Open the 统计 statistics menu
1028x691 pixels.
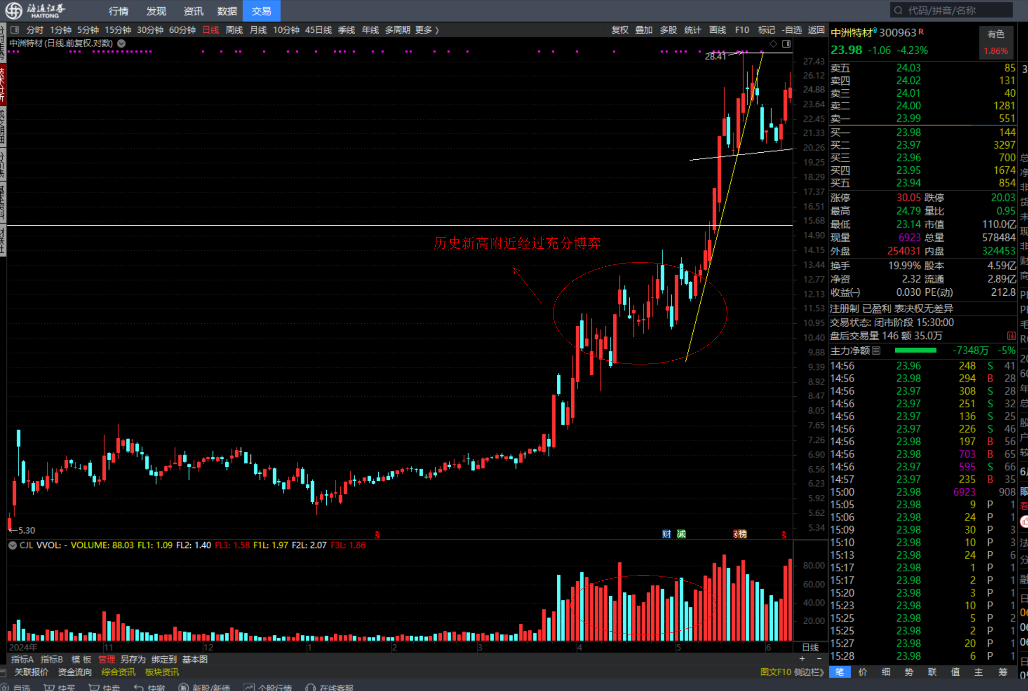click(x=692, y=30)
